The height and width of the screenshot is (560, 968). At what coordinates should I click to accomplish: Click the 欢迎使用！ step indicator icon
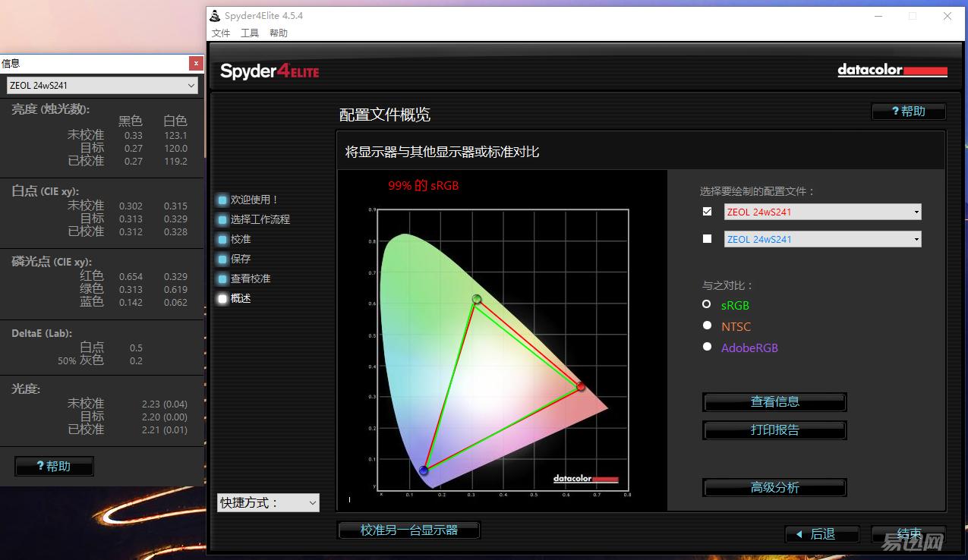point(222,200)
